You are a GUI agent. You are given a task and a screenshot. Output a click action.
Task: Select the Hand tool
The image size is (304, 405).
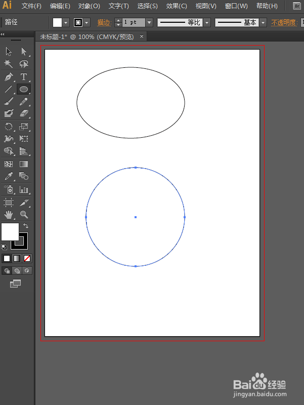[x=9, y=214]
